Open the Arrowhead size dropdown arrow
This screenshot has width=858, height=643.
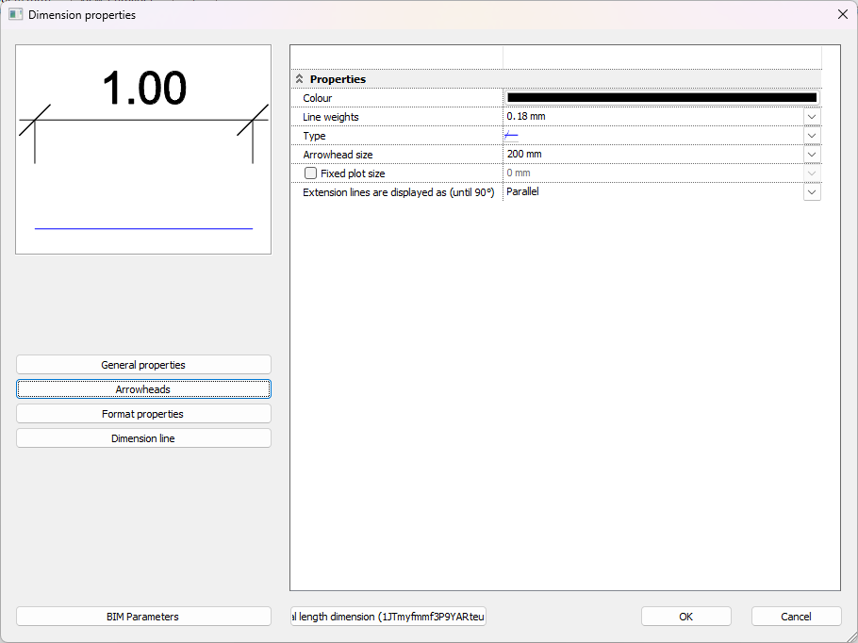812,155
